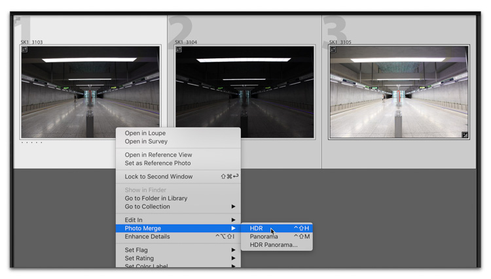Open the Set Rating submenu
This screenshot has width=491, height=279.
[x=178, y=259]
